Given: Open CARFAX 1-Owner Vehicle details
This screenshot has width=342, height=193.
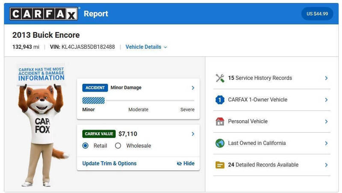Looking at the screenshot, I should (271, 100).
